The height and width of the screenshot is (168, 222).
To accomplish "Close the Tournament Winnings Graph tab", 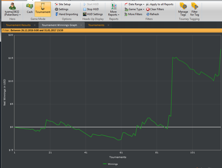I will pos(81,25).
